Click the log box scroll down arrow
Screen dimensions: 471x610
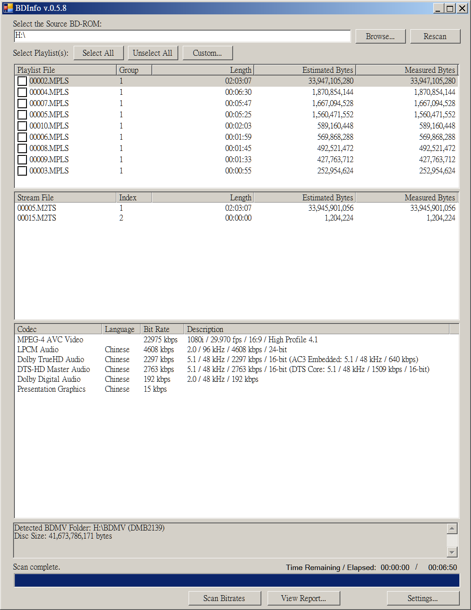tap(452, 552)
